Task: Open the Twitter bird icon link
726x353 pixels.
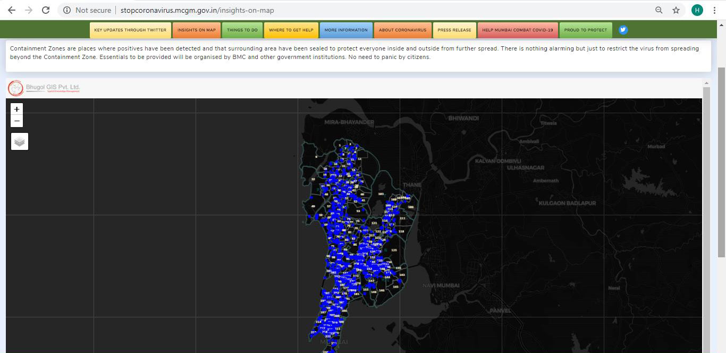Action: pos(623,30)
